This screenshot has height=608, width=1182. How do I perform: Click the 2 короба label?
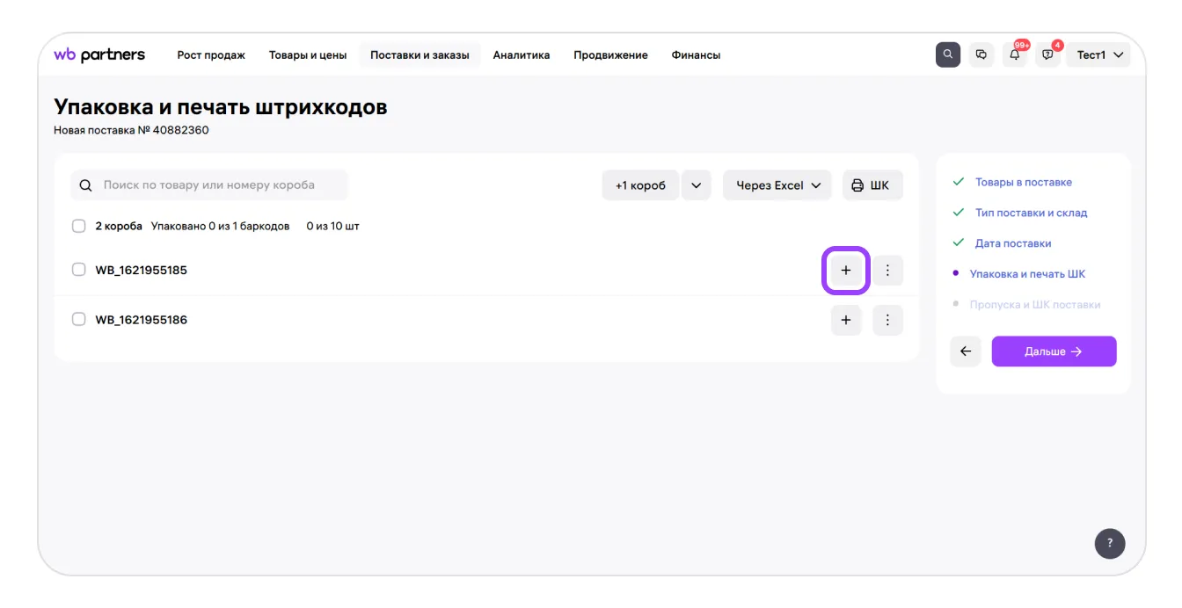[x=119, y=226]
